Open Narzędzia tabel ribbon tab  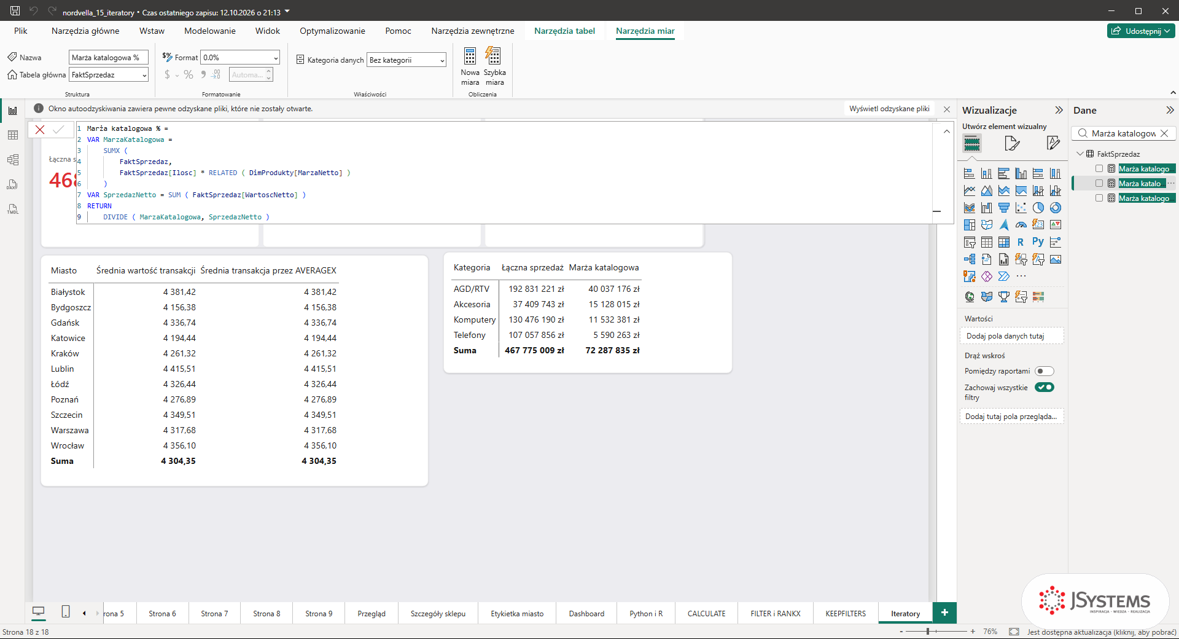pyautogui.click(x=564, y=31)
